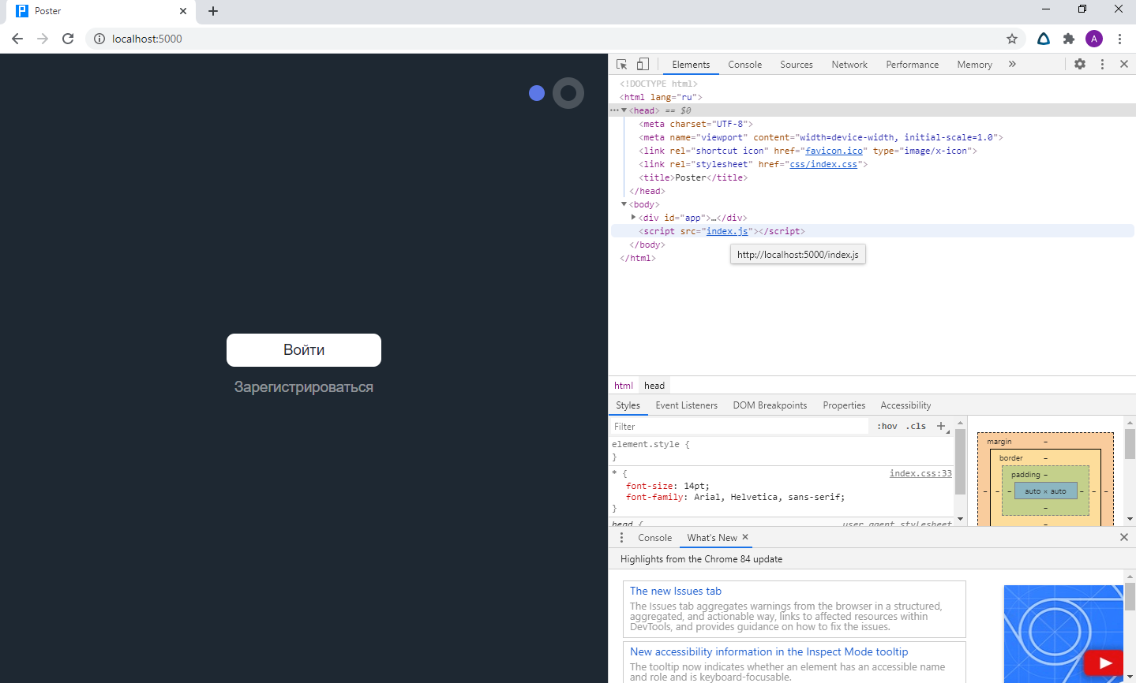The height and width of the screenshot is (683, 1136).
Task: Click the blue triangle extension icon
Action: click(1044, 39)
